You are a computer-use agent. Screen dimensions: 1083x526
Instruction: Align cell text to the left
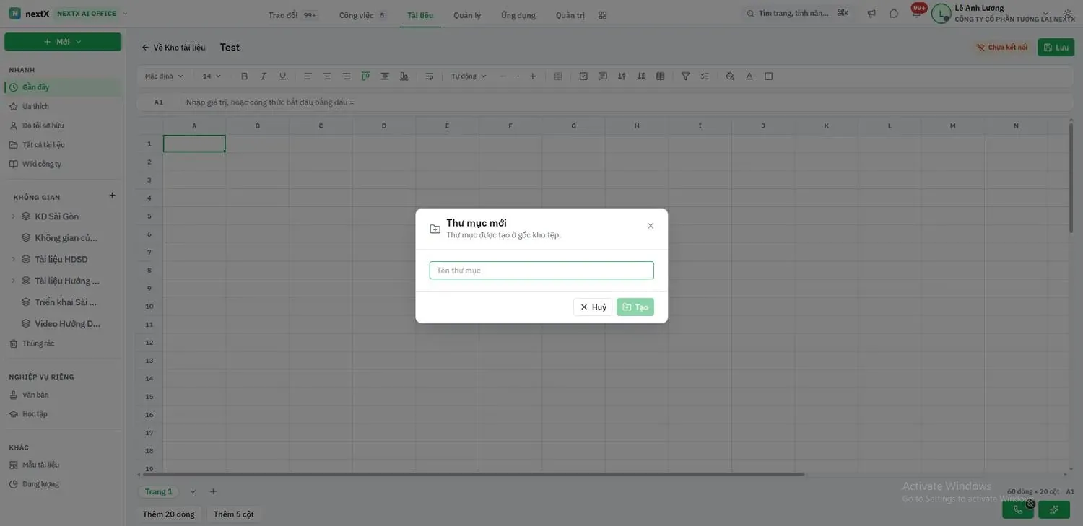tap(308, 76)
